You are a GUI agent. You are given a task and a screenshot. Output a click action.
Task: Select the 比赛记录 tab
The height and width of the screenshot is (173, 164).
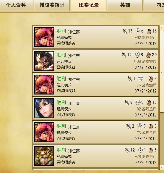click(x=89, y=5)
